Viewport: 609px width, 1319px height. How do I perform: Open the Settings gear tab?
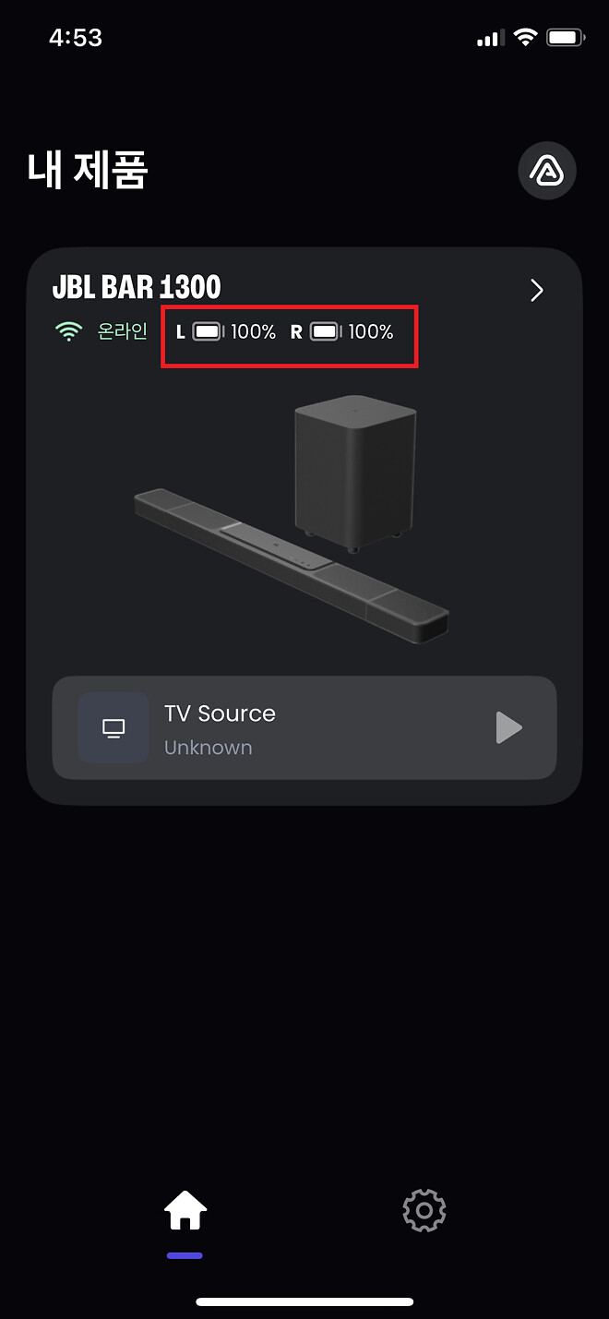[x=424, y=1210]
